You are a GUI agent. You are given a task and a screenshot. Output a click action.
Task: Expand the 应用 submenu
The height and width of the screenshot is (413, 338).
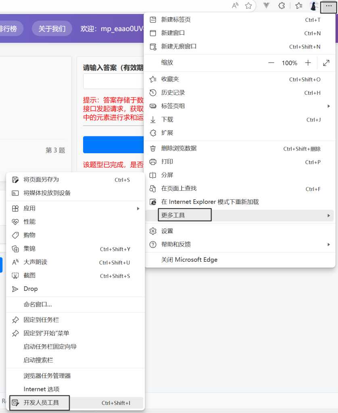pyautogui.click(x=75, y=209)
